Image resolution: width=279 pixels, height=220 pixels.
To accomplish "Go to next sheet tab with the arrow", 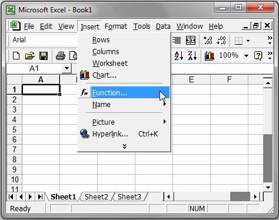I will 30,196.
